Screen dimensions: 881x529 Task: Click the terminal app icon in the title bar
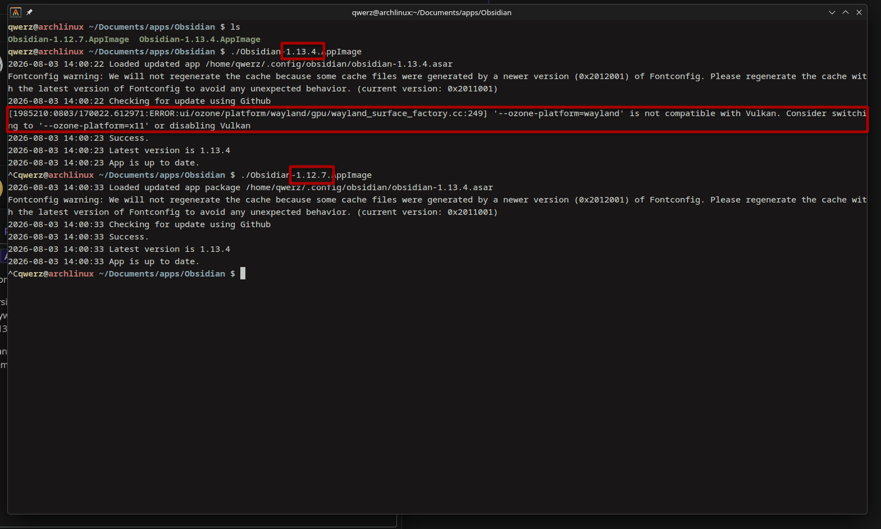pyautogui.click(x=16, y=12)
